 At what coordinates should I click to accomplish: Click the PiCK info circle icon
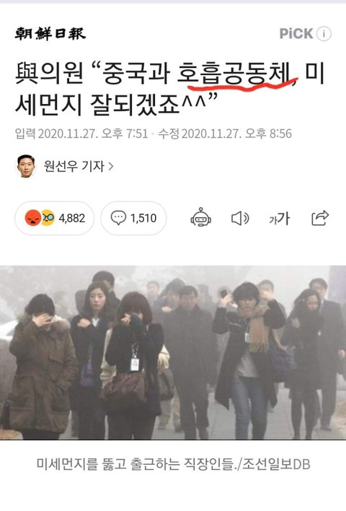tap(324, 34)
